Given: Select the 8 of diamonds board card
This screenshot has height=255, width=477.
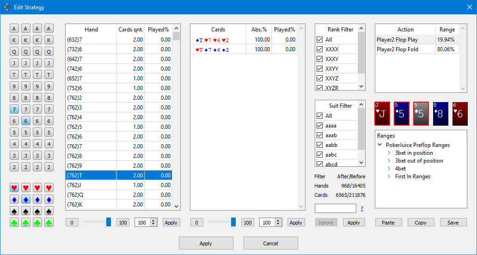Looking at the screenshot, I should (440, 114).
